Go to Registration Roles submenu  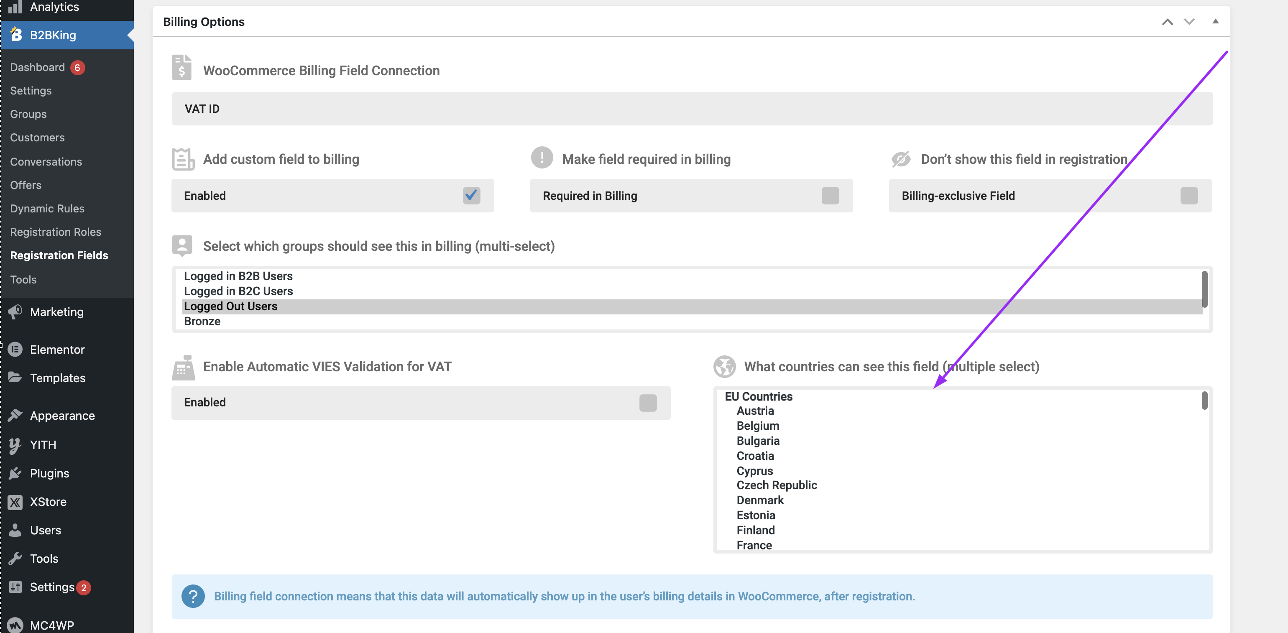pos(56,232)
